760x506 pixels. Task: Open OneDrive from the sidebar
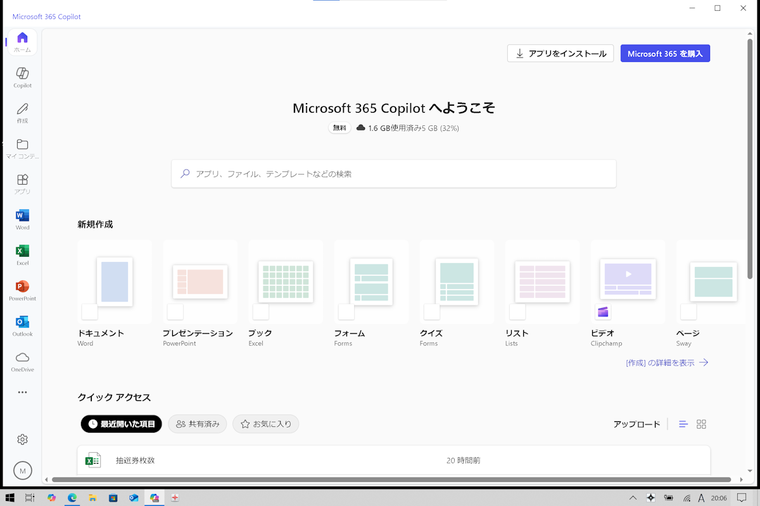click(22, 361)
